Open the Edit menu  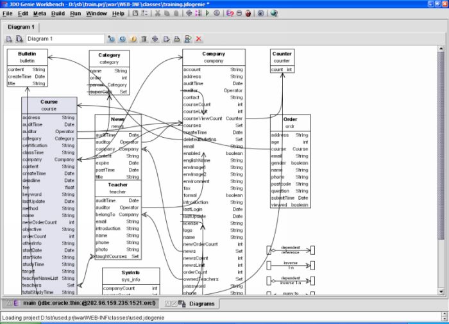[x=23, y=13]
